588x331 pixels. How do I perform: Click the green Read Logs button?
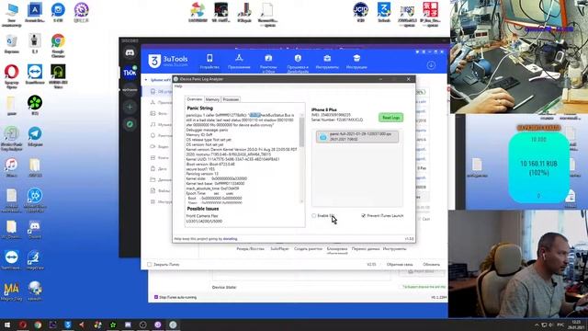tap(390, 118)
